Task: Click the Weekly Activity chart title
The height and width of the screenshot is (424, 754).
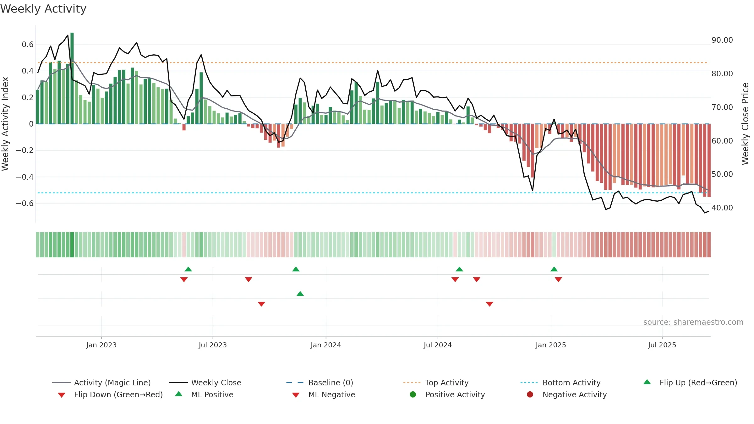Action: tap(43, 9)
